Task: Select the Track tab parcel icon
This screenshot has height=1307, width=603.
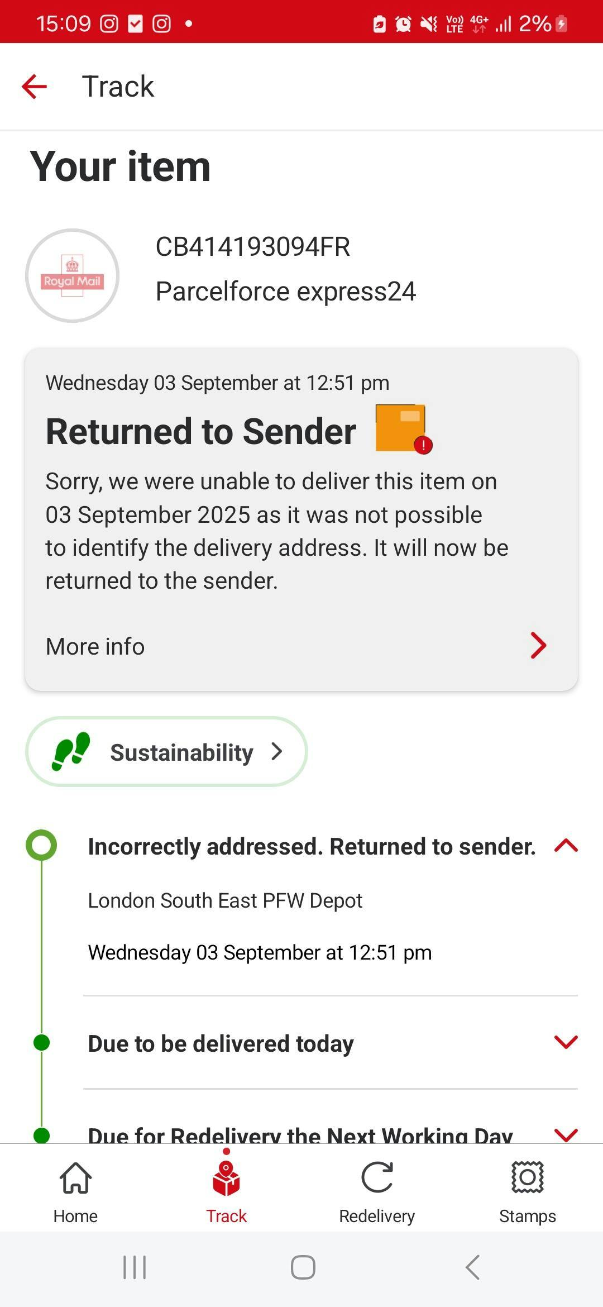Action: (226, 1178)
